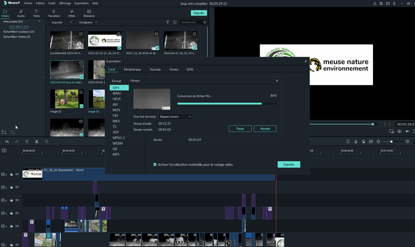Click the Pause conversion button
The width and height of the screenshot is (415, 247).
240,128
